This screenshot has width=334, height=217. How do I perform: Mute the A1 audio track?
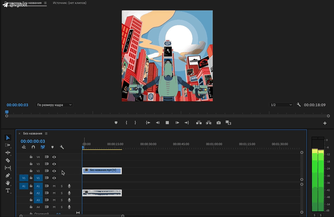tap(54, 186)
